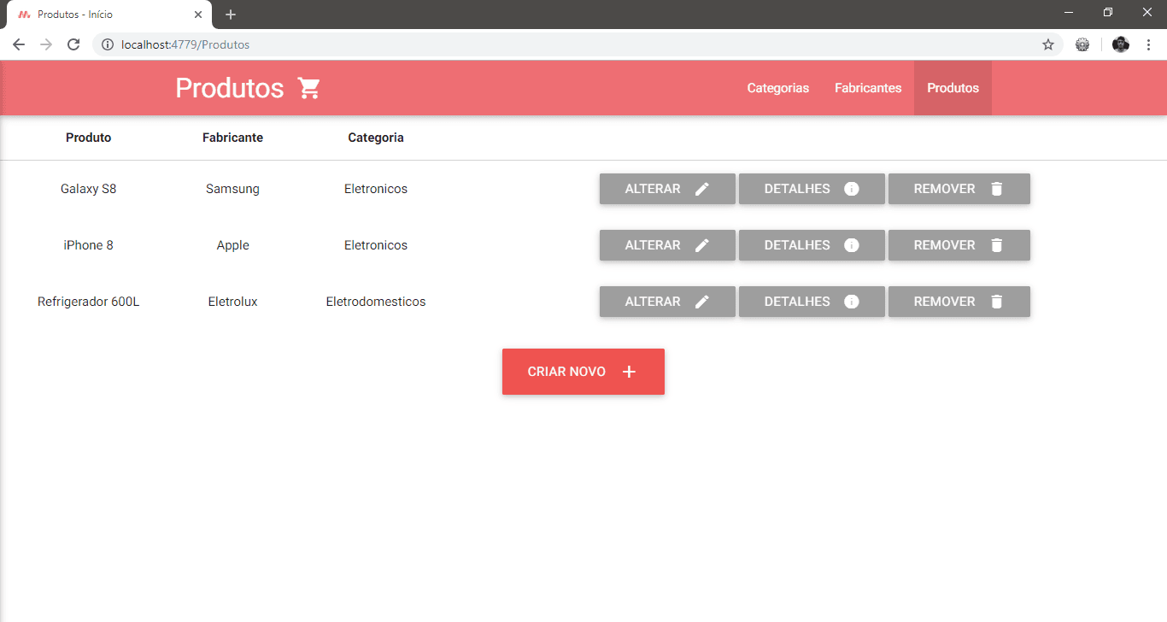1167x622 pixels.
Task: Click the plus icon on Criar Novo
Action: 629,372
